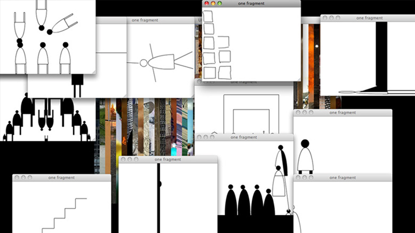
Task: Zoom the empty bottom-right one fragment window
Action: [x=311, y=178]
